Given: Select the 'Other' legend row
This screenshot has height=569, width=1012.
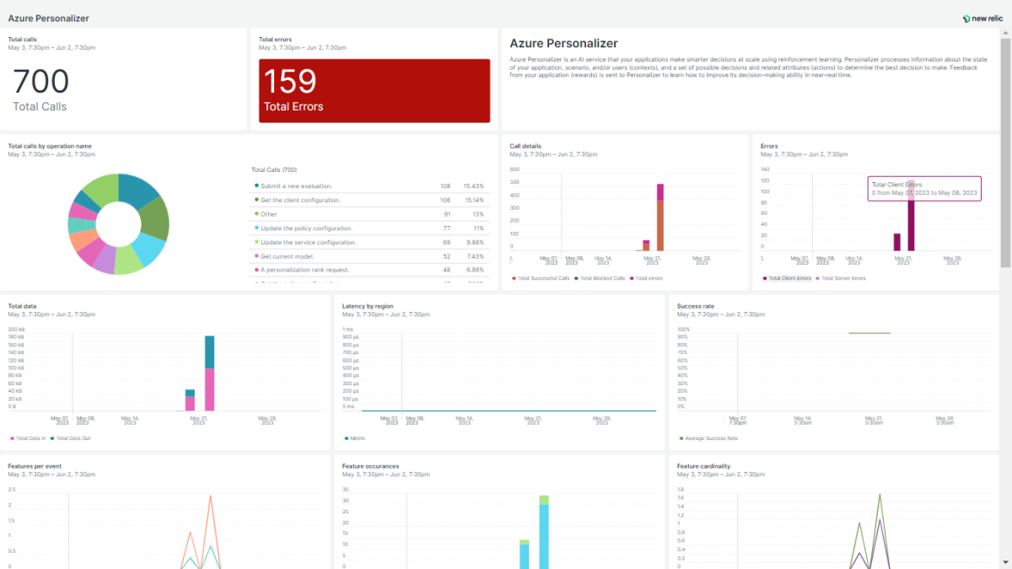Looking at the screenshot, I should [x=369, y=214].
